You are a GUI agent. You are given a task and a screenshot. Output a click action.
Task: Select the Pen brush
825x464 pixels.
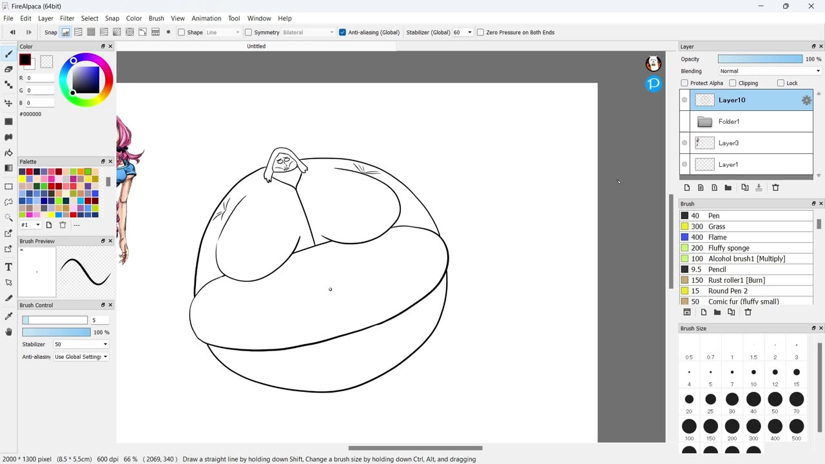746,216
